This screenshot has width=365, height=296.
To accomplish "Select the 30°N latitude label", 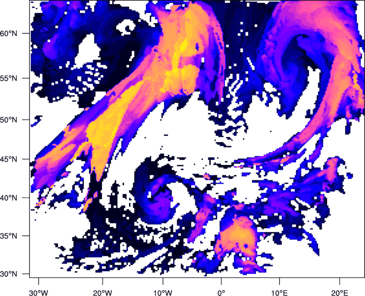I will pyautogui.click(x=9, y=274).
